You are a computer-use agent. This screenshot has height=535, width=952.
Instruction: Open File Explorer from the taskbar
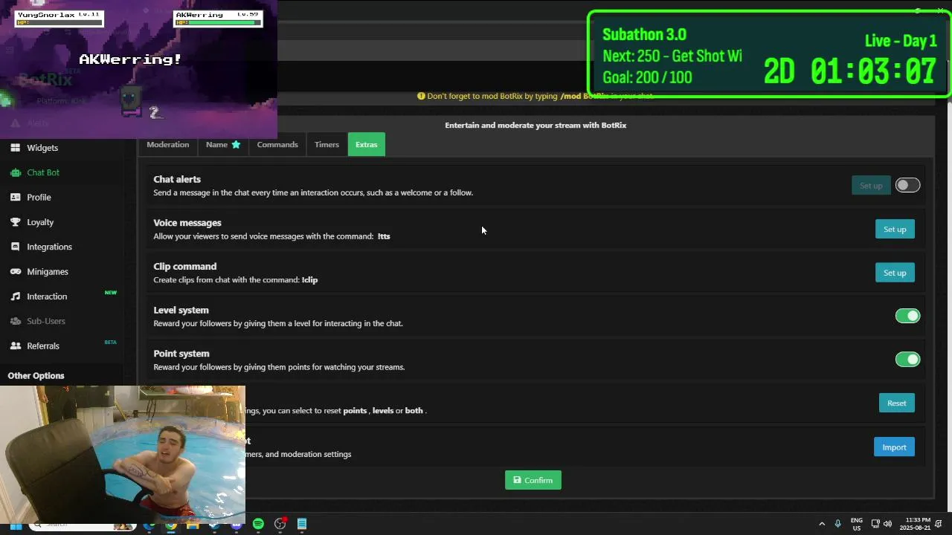[193, 525]
